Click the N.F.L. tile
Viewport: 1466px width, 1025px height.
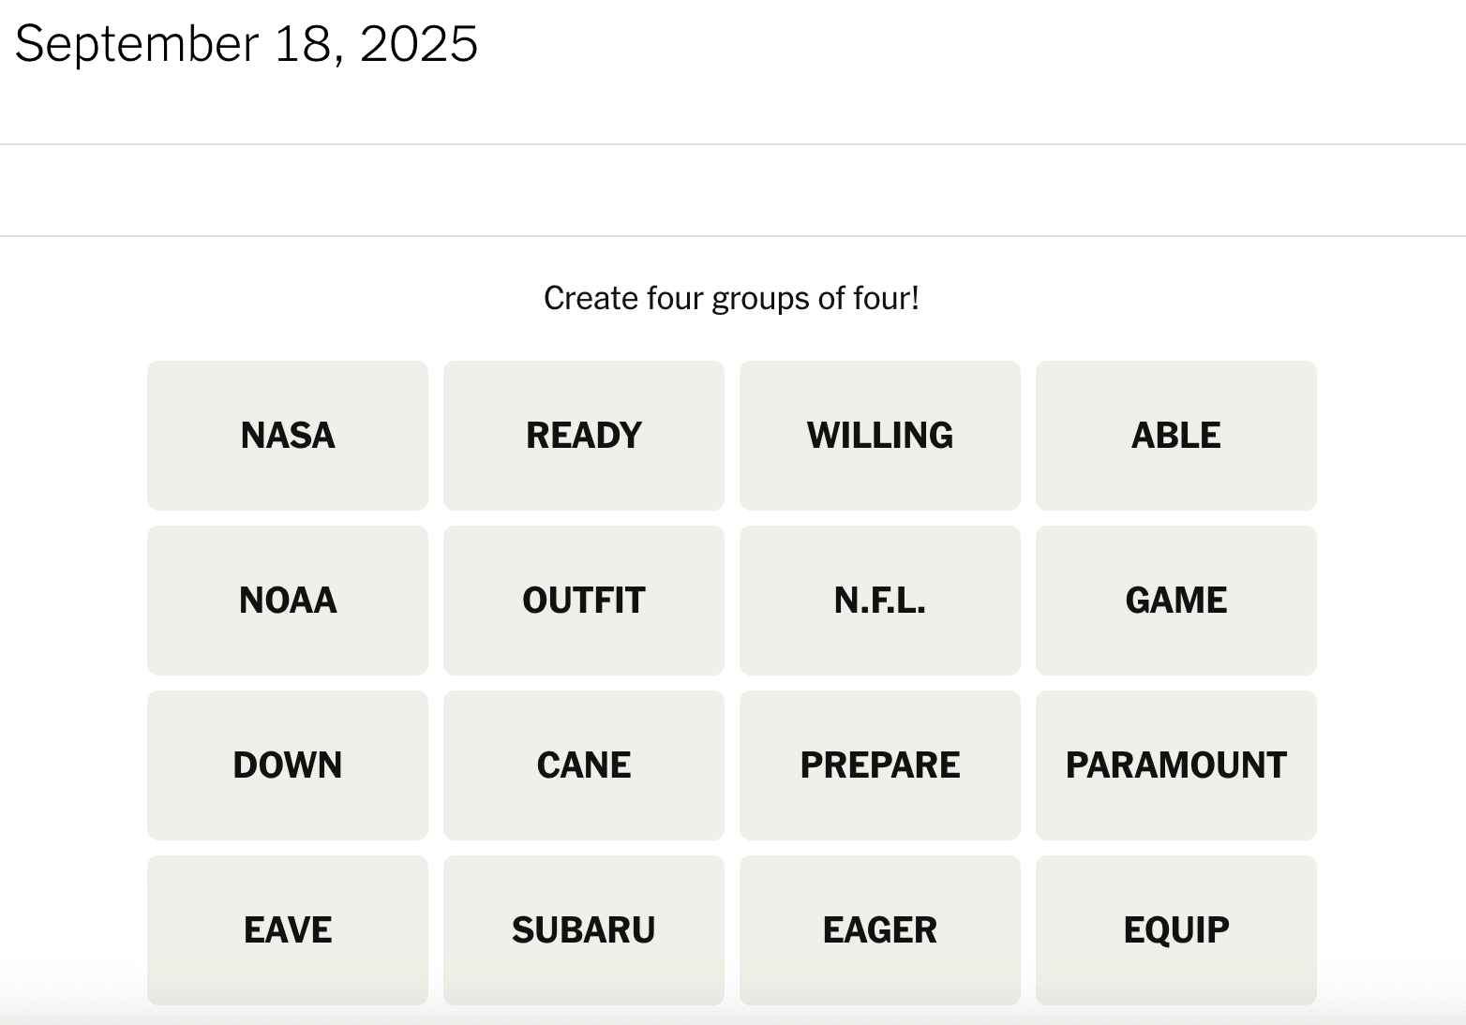click(879, 600)
